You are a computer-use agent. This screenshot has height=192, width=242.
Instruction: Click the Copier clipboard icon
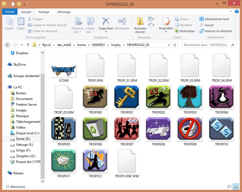[9, 21]
